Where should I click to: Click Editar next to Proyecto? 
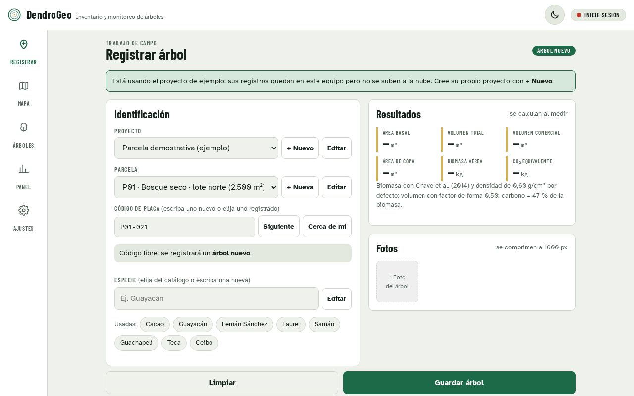(337, 148)
